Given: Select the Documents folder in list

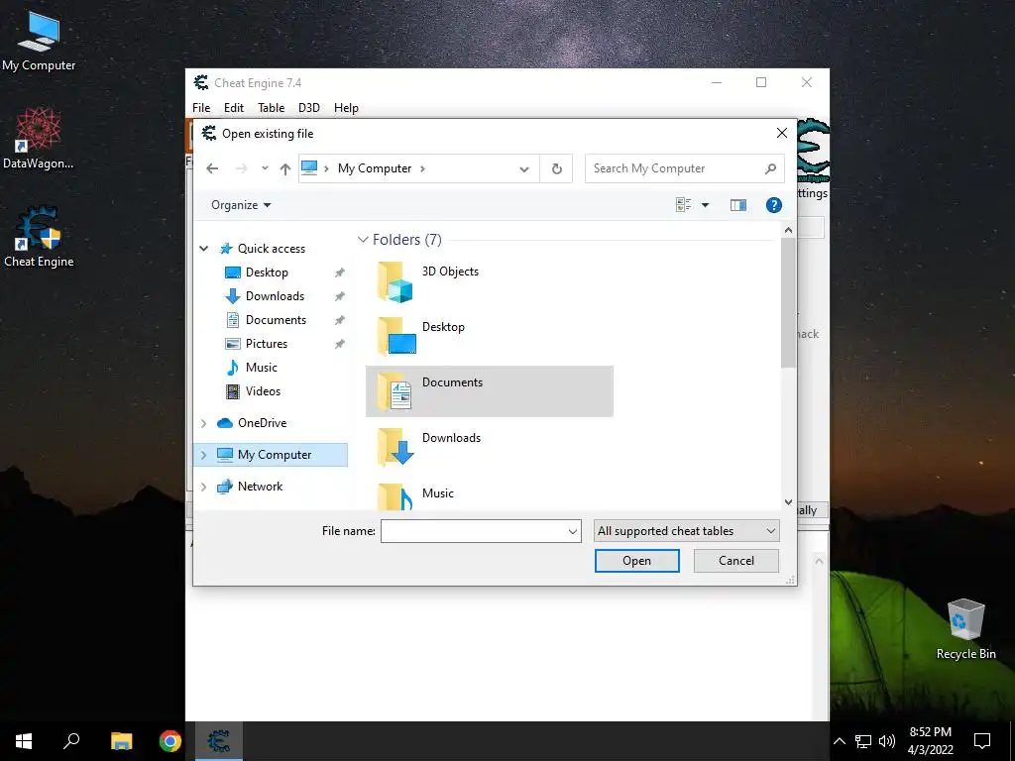Looking at the screenshot, I should point(490,391).
